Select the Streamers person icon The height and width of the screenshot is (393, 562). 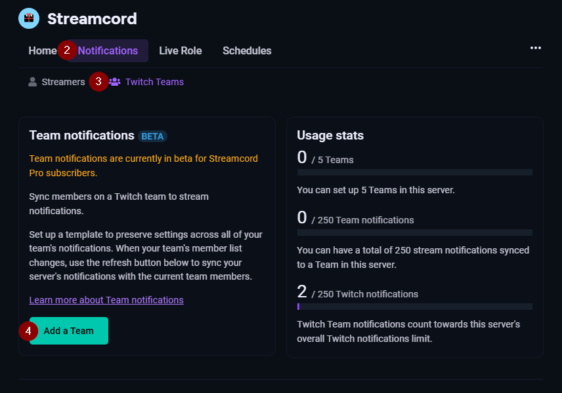[x=32, y=82]
